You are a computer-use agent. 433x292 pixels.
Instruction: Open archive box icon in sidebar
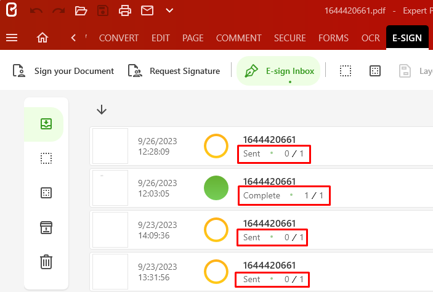[x=46, y=228]
